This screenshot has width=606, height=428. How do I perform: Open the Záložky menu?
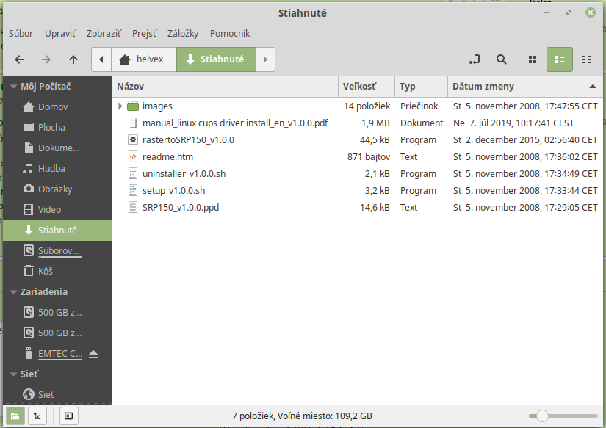[x=183, y=34]
